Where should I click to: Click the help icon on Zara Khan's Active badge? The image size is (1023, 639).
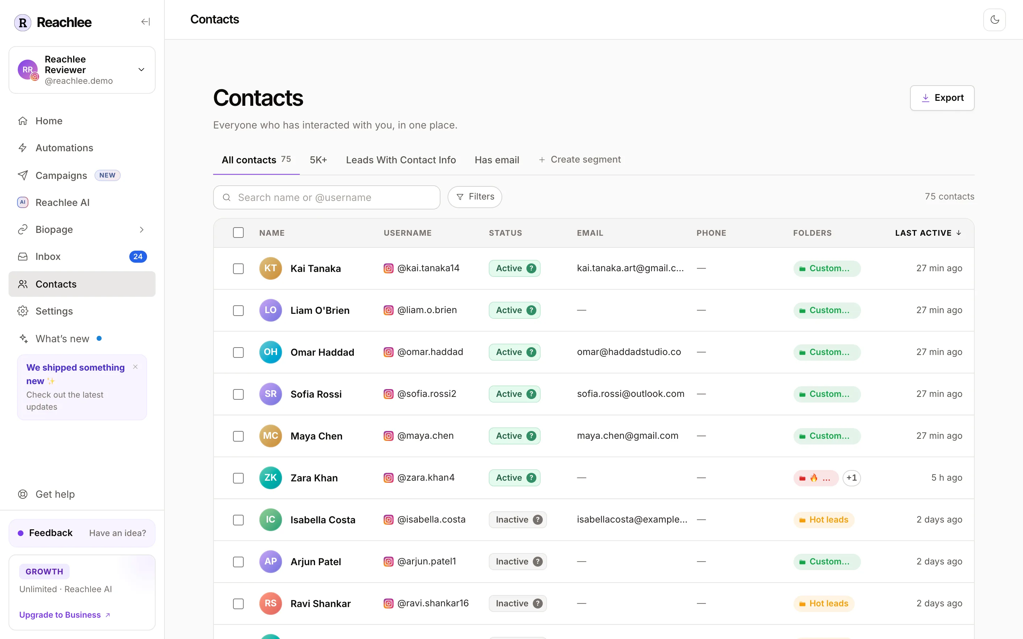[531, 477]
